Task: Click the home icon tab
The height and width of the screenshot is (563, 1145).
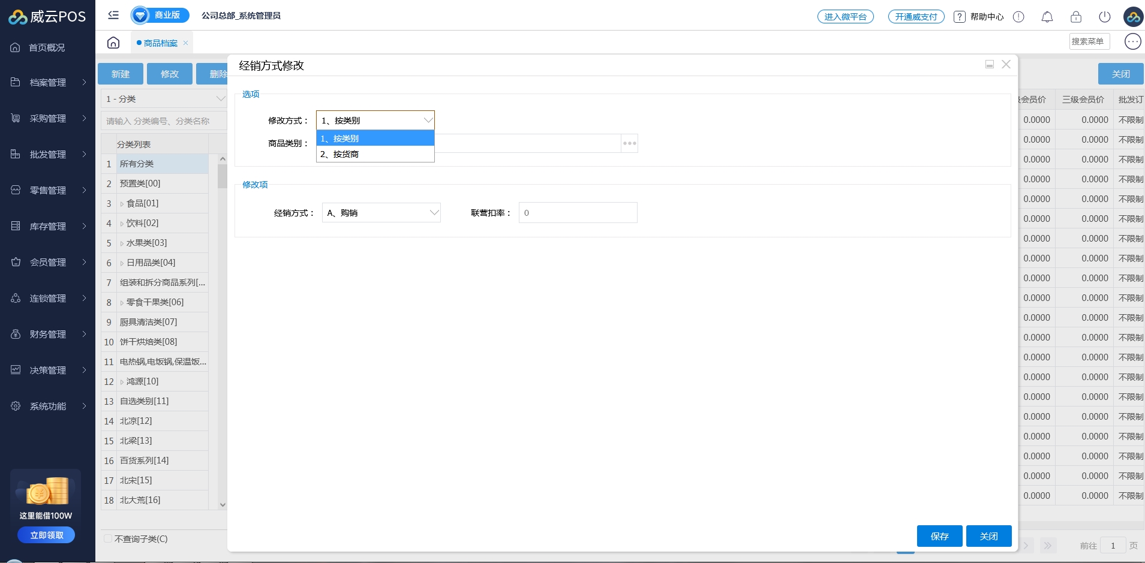Action: pos(113,43)
